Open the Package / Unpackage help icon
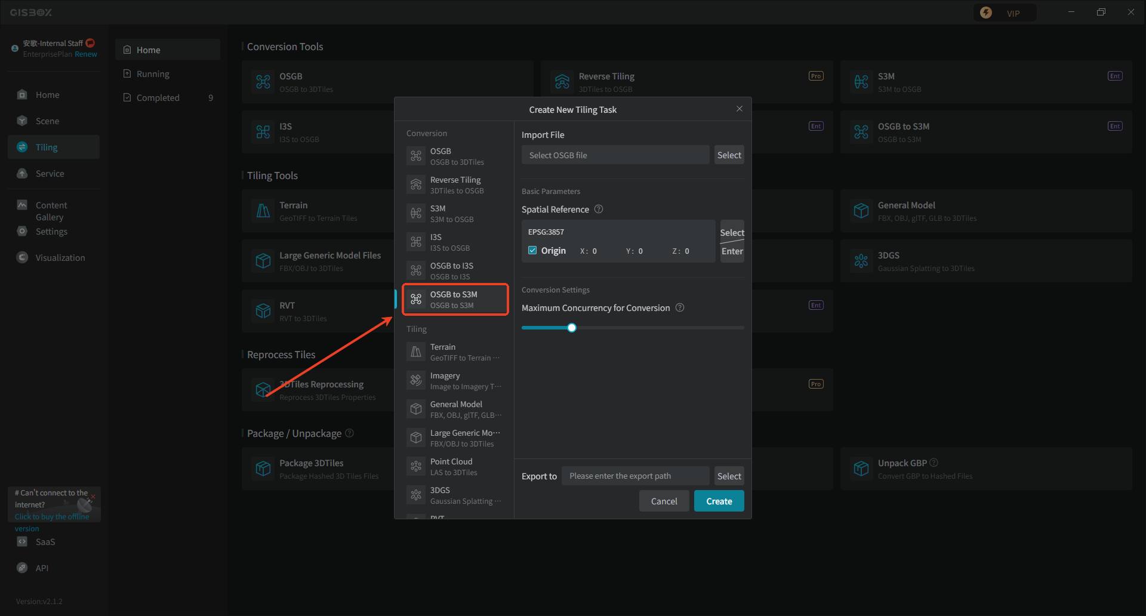This screenshot has width=1146, height=616. coord(350,433)
